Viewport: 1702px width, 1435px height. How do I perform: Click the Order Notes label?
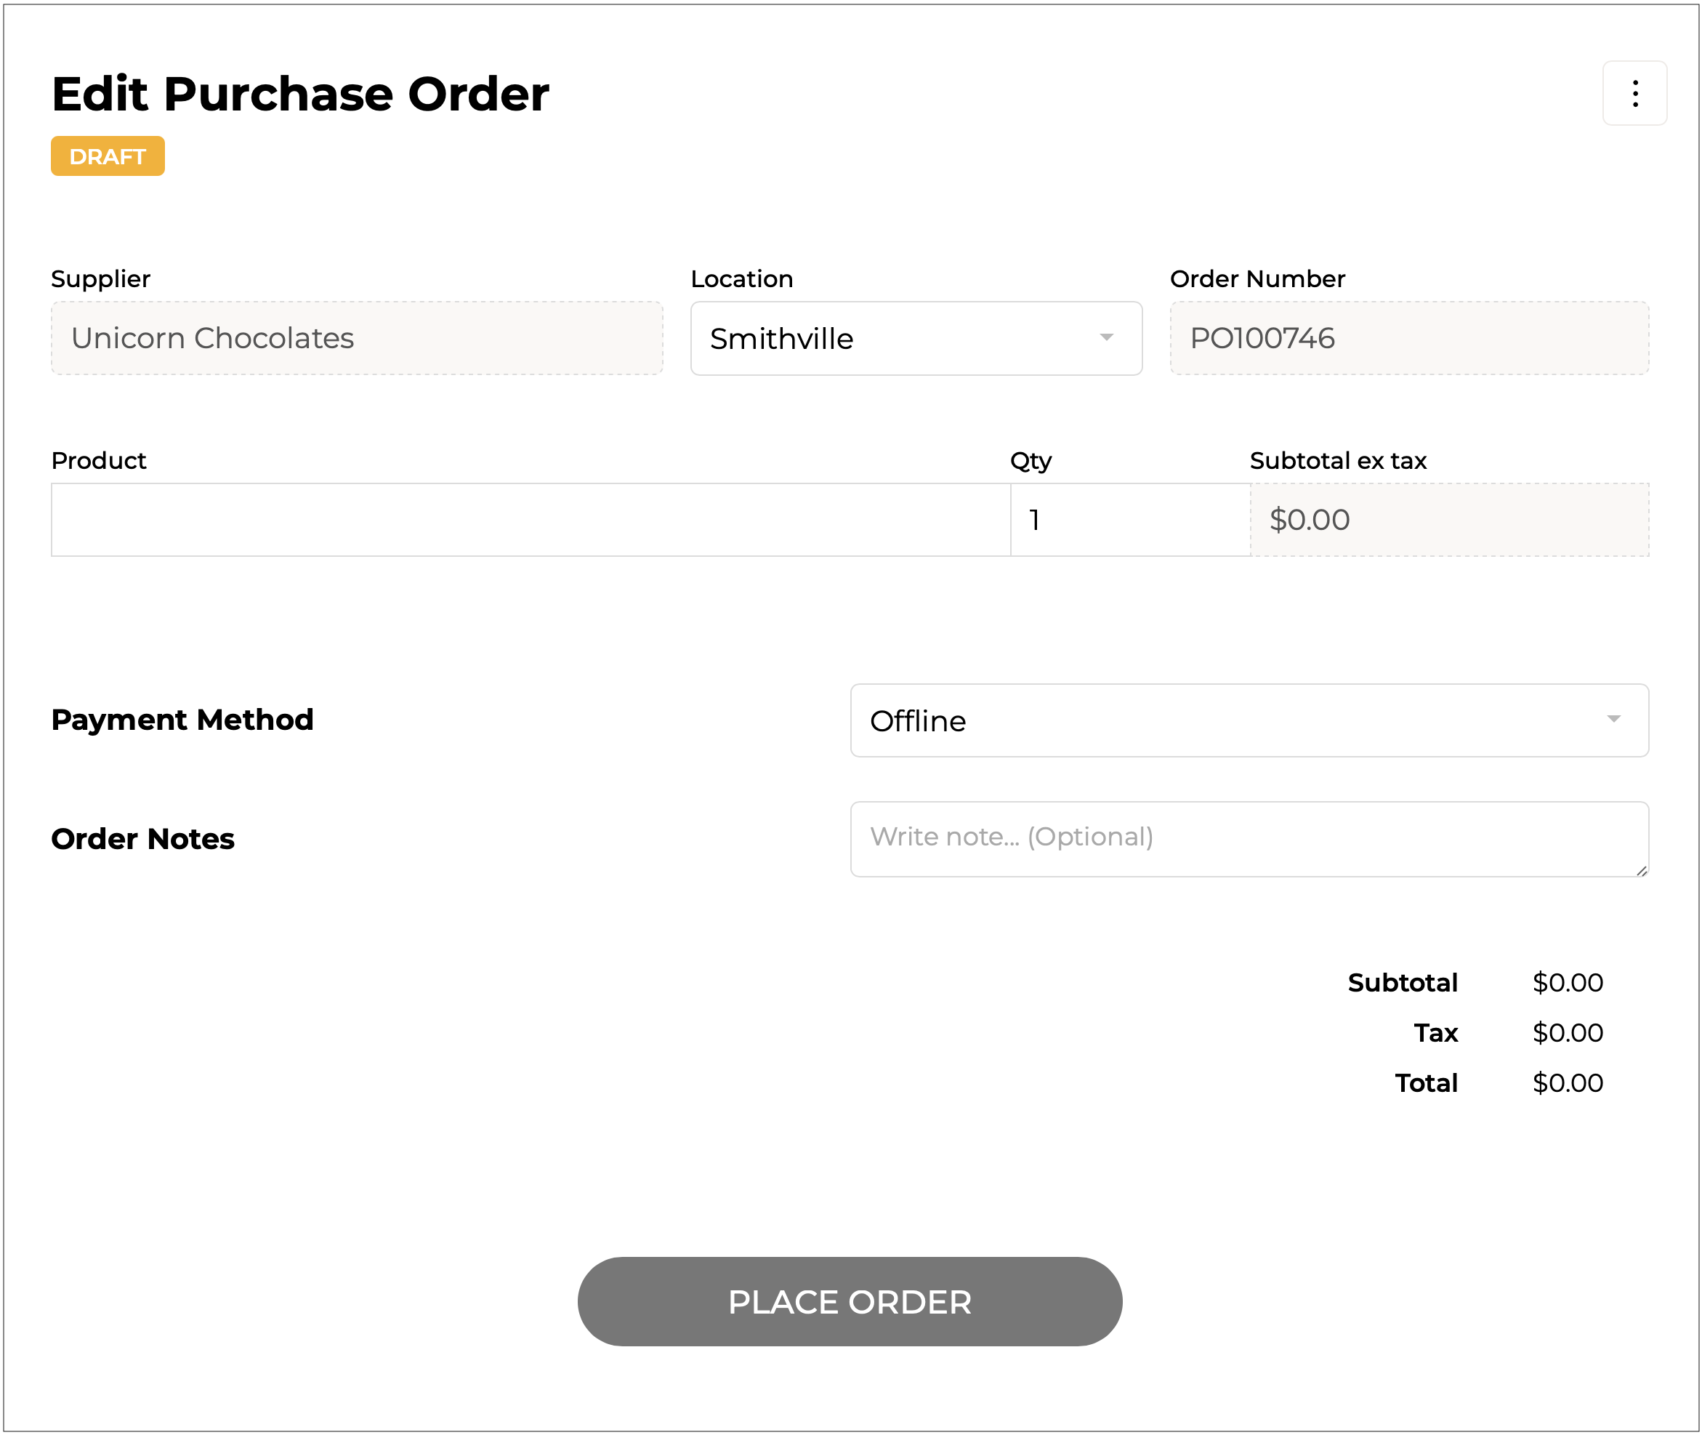(142, 839)
